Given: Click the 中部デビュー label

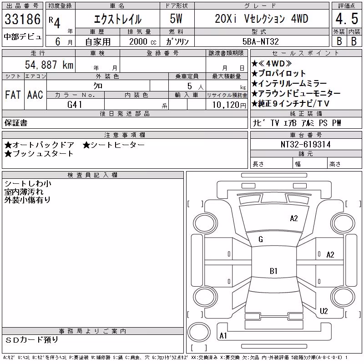Looking at the screenshot, I should click(22, 37).
